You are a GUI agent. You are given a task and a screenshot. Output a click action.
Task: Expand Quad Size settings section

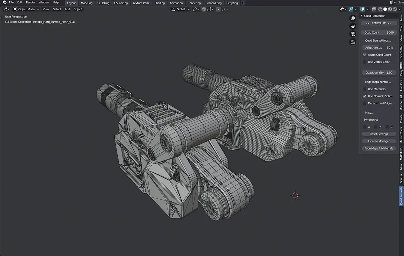pos(378,40)
